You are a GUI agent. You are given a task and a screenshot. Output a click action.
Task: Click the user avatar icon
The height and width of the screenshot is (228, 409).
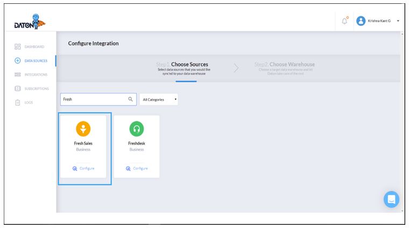click(x=362, y=20)
